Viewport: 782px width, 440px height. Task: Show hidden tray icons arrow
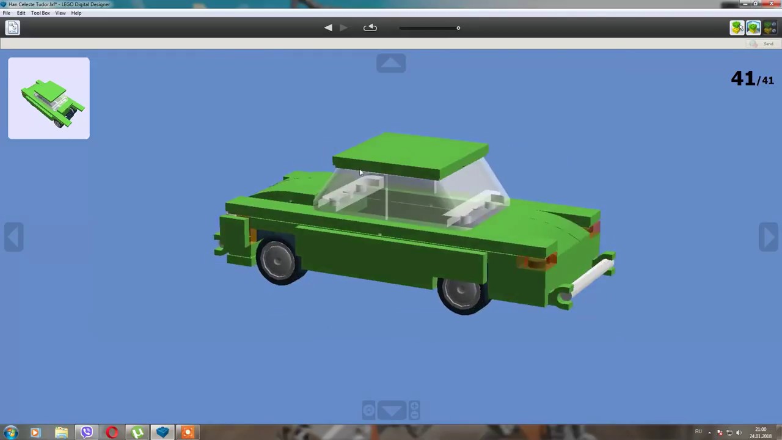pos(709,433)
